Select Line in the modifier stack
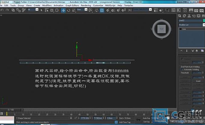The height and width of the screenshot is (125, 205). [x=184, y=29]
